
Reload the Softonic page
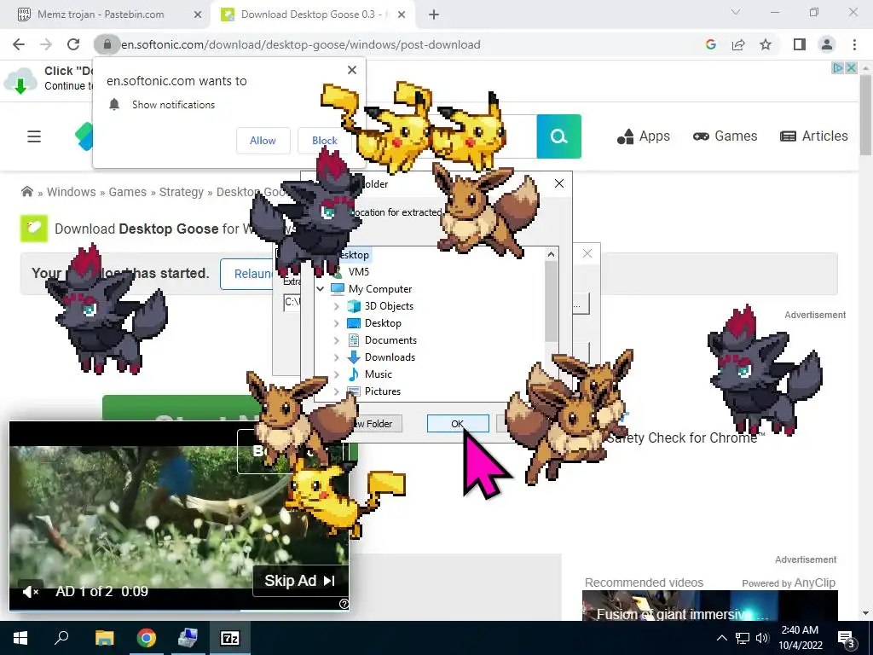(x=73, y=44)
